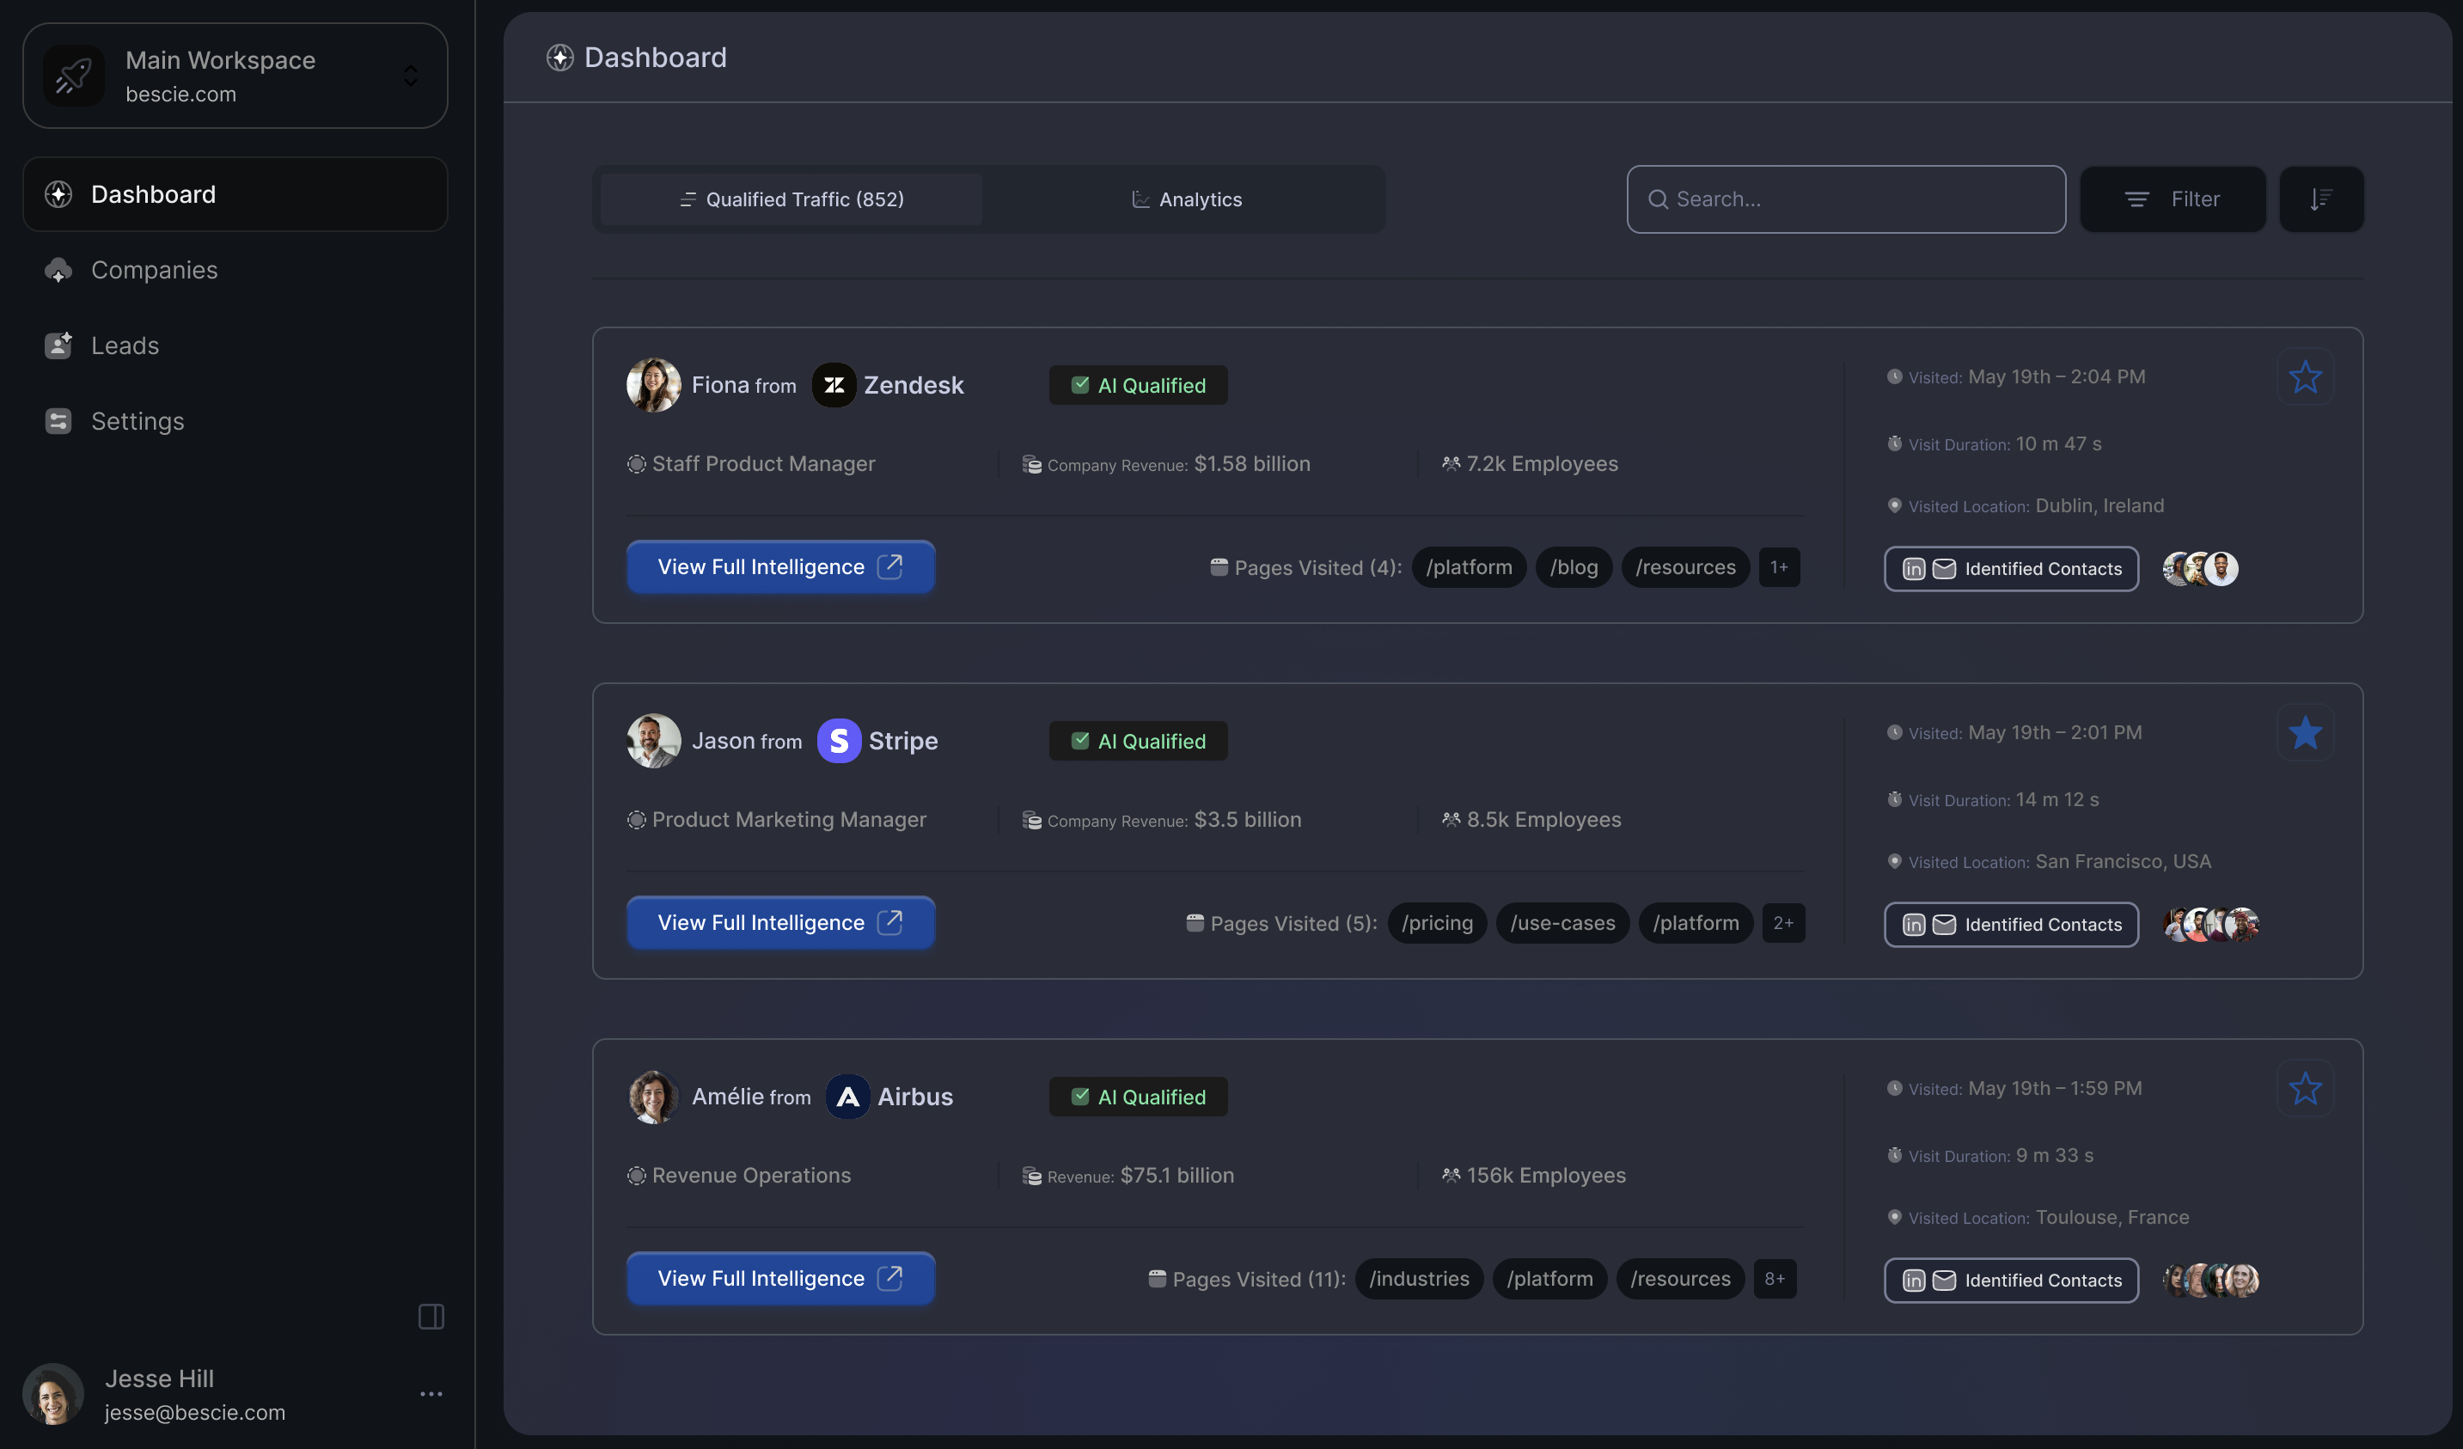Click the Airbus company logo
This screenshot has height=1449, width=2463.
pyautogui.click(x=847, y=1097)
